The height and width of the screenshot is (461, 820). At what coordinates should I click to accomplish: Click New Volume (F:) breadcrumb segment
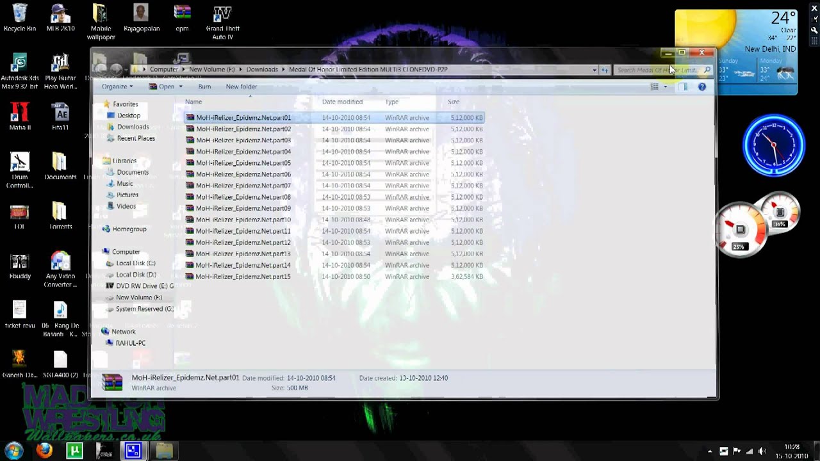[211, 69]
